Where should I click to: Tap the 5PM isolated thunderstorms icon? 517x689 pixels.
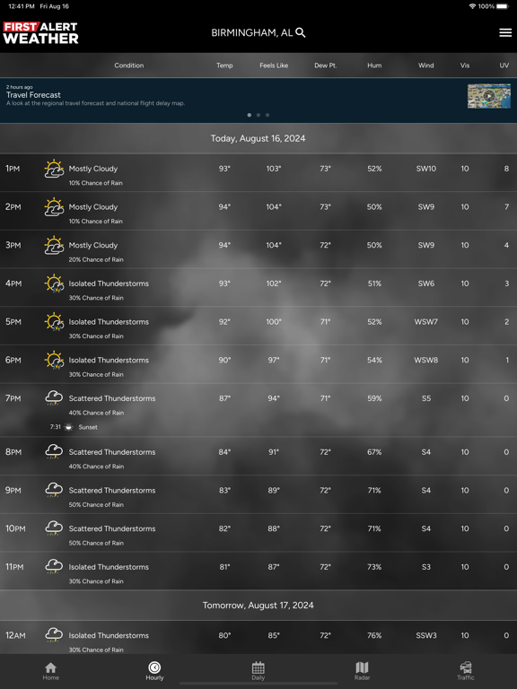[54, 322]
